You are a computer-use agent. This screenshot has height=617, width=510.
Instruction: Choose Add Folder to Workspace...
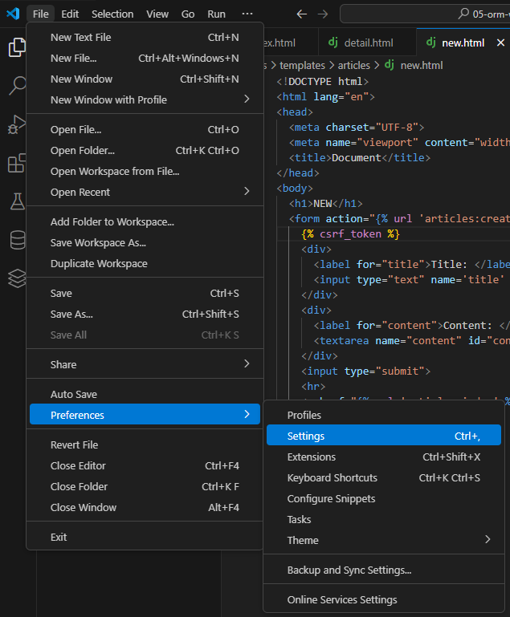(145, 222)
